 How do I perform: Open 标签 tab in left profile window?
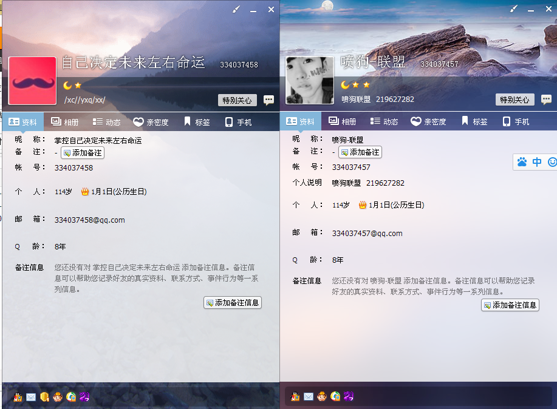pos(197,122)
